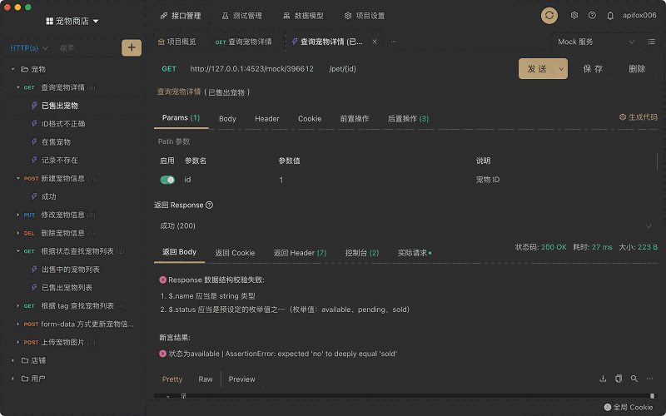This screenshot has width=666, height=416.
Task: Select 出售中的宠物列表 case
Action: [x=70, y=270]
